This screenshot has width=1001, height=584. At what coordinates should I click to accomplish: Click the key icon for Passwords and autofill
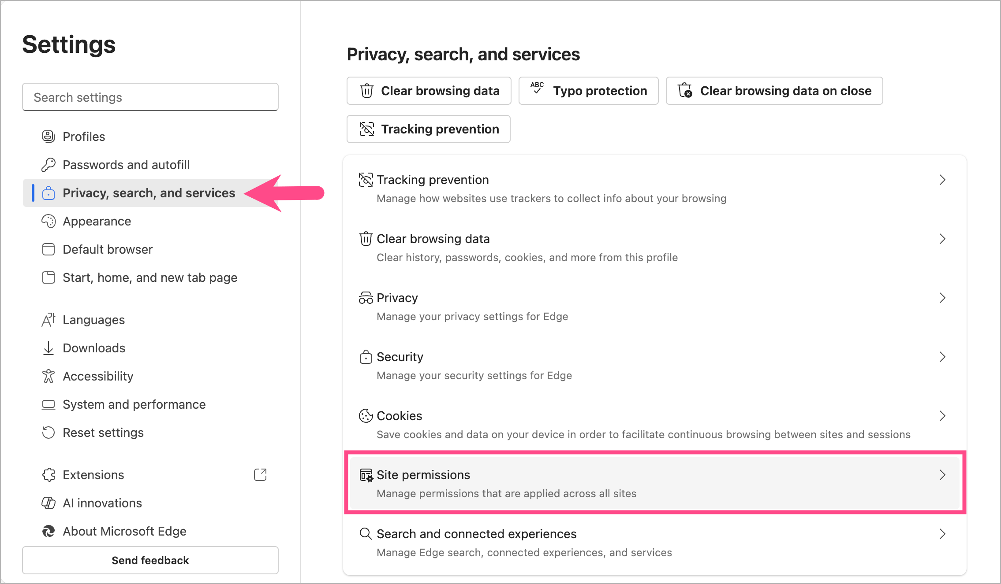click(49, 165)
